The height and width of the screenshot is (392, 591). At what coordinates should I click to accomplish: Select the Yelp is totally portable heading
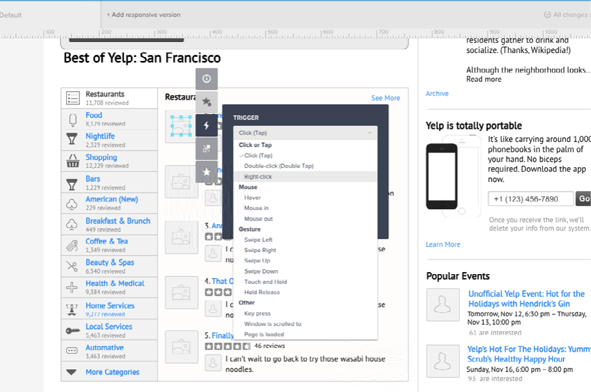tap(474, 126)
